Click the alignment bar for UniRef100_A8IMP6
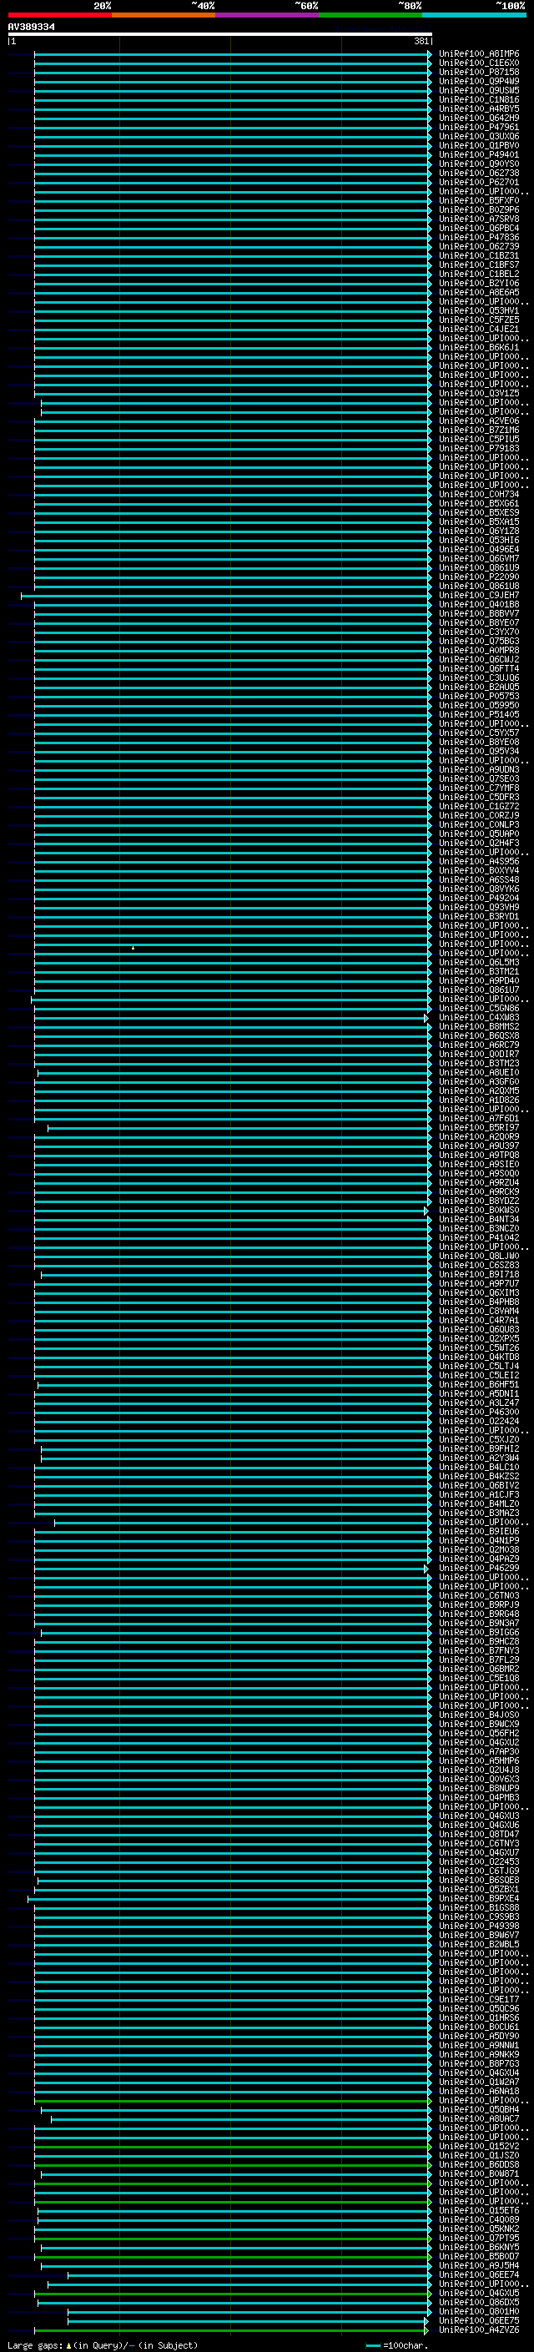 [x=233, y=54]
